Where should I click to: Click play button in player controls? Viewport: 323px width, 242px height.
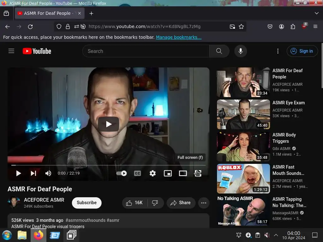[18, 173]
